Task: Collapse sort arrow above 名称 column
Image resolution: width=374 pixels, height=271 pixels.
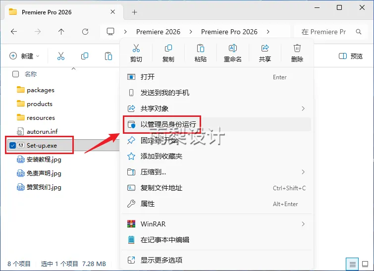Action: point(74,69)
